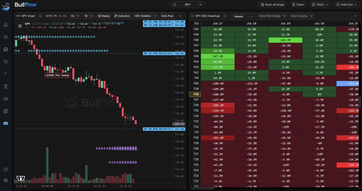Viewport: 362px width, 191px height.
Task: Click the $737.75 price in chart header
Action: click(x=51, y=16)
